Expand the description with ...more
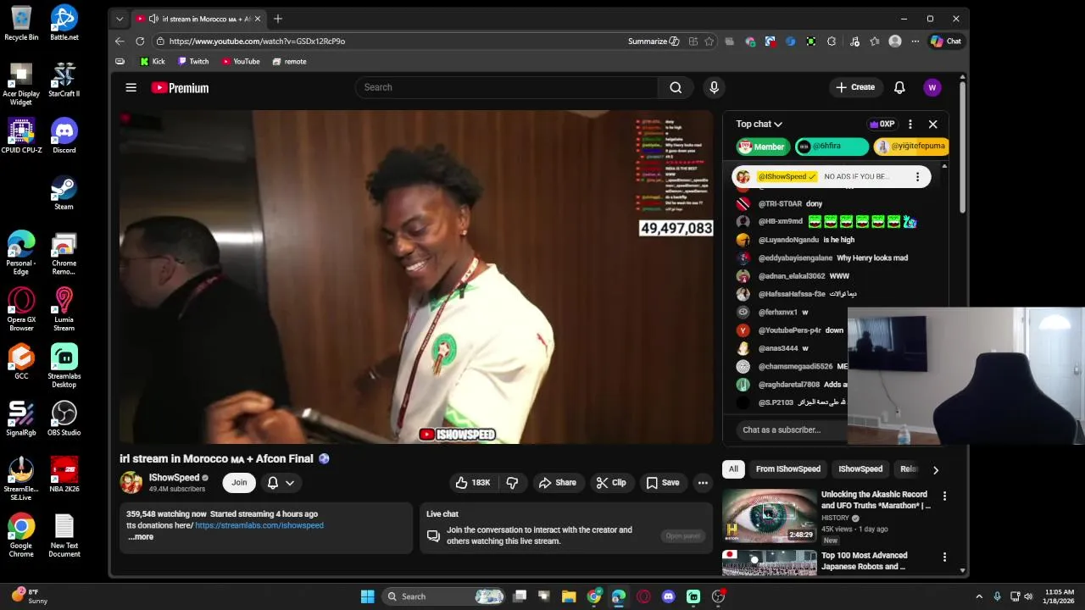This screenshot has width=1085, height=610. [x=141, y=536]
